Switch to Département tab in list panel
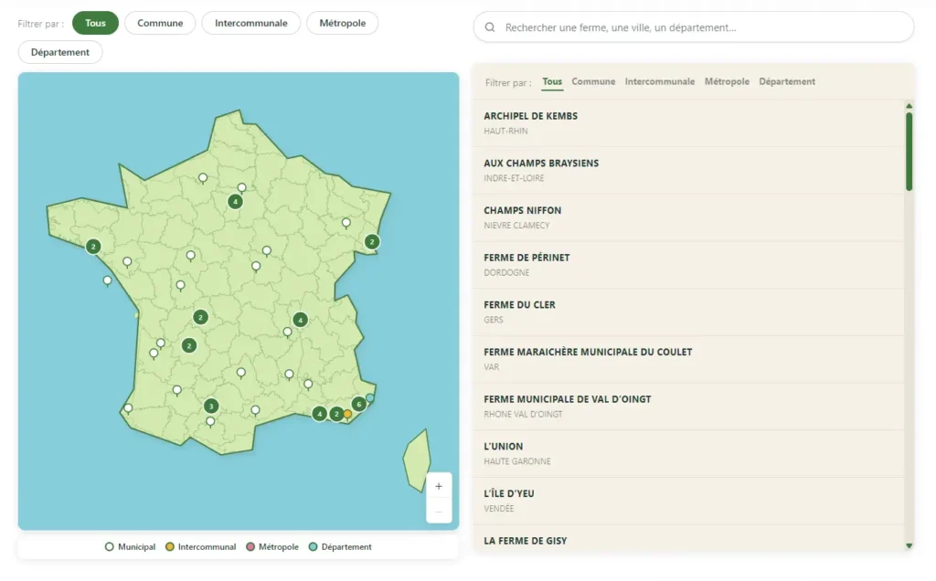The height and width of the screenshot is (581, 936). click(787, 81)
